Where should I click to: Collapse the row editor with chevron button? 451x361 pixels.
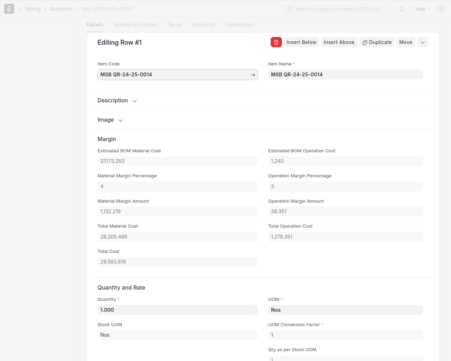423,42
